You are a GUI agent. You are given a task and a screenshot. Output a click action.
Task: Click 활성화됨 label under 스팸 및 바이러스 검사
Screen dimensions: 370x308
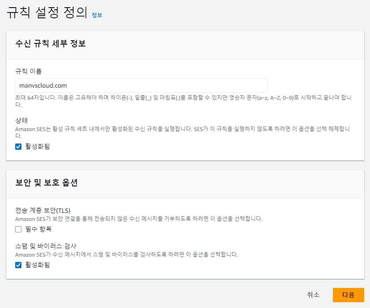(x=38, y=265)
